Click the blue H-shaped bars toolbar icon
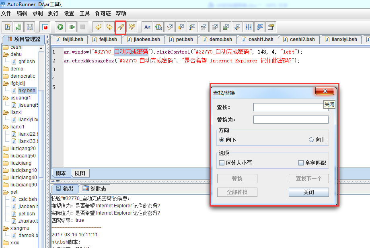The height and width of the screenshot is (248, 370). pos(248,27)
